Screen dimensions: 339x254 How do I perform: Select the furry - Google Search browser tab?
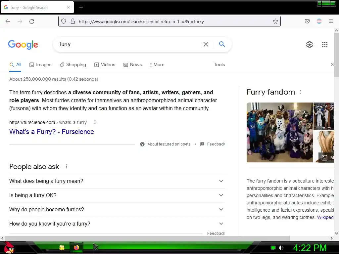pyautogui.click(x=37, y=8)
